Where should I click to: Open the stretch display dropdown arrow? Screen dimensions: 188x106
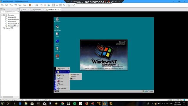coord(76,5)
